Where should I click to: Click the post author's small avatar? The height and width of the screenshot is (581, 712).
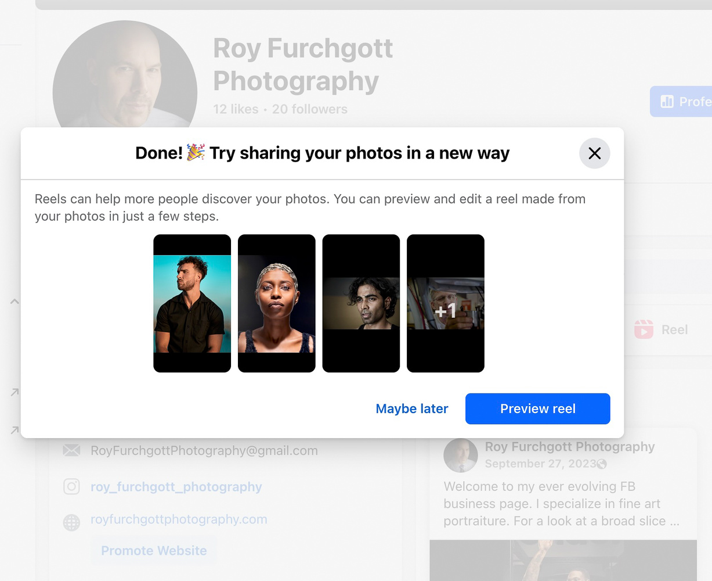tap(460, 455)
